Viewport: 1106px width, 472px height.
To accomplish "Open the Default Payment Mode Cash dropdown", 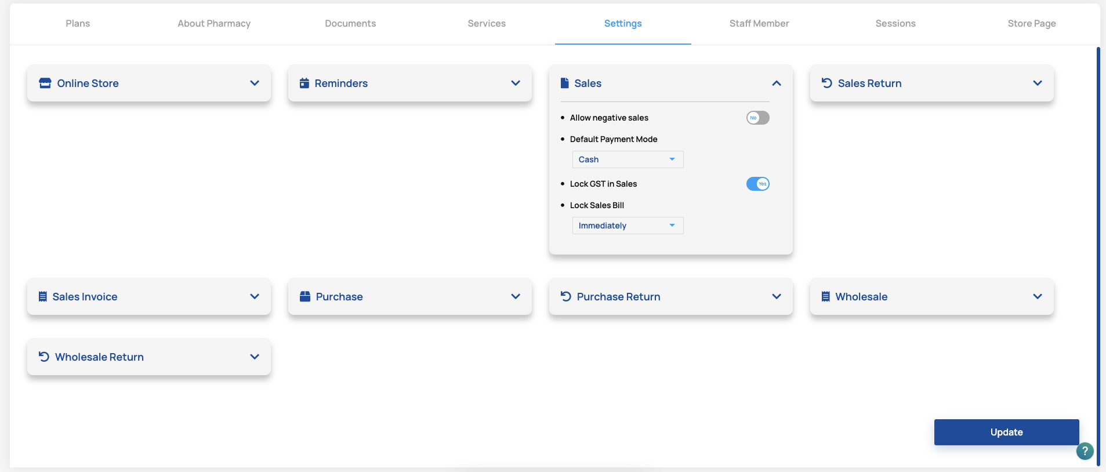I will (x=628, y=159).
